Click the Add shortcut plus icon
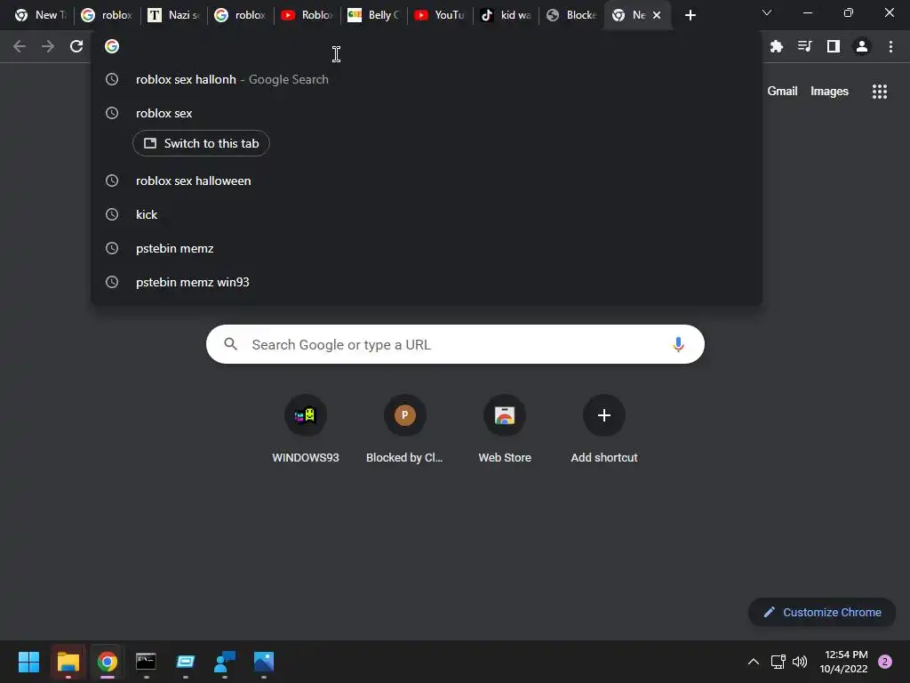The image size is (910, 683). (x=604, y=415)
